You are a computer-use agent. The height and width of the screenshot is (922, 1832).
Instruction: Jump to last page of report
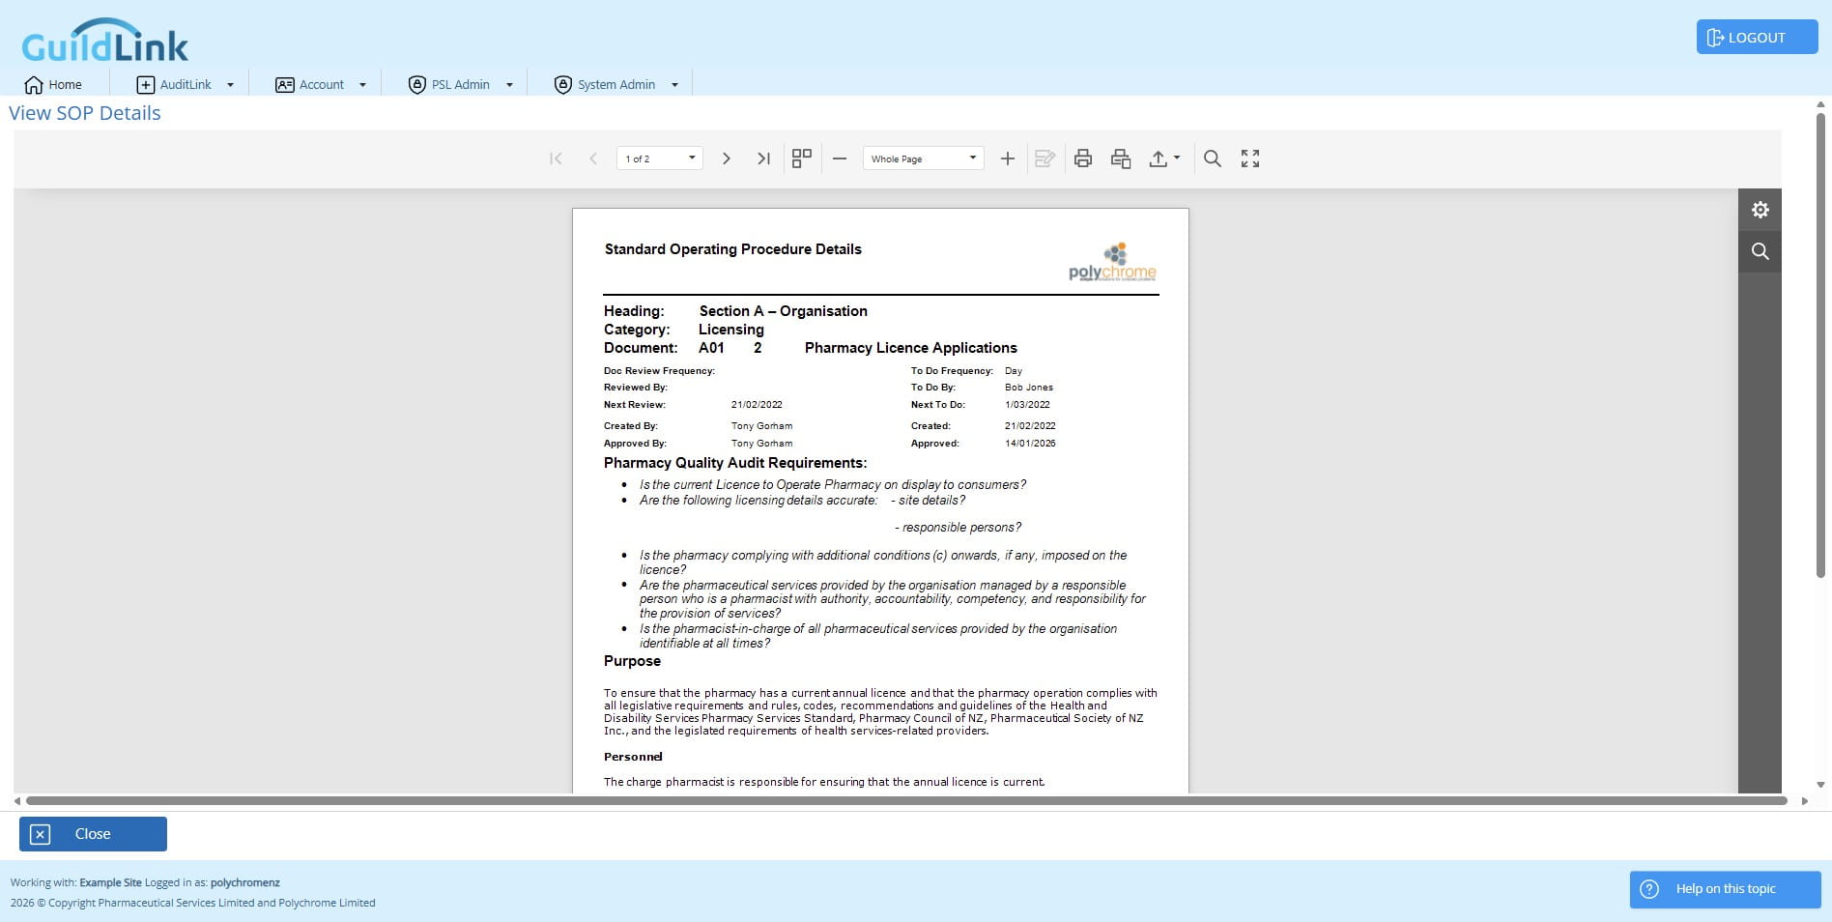[x=763, y=158]
